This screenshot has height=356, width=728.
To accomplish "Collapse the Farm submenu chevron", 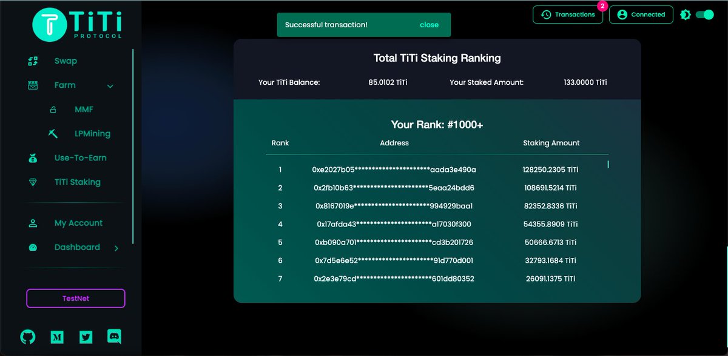I will pyautogui.click(x=110, y=86).
